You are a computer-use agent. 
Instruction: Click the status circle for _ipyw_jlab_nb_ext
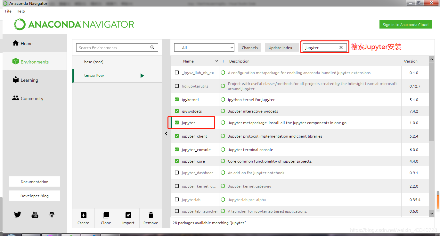tap(223, 73)
